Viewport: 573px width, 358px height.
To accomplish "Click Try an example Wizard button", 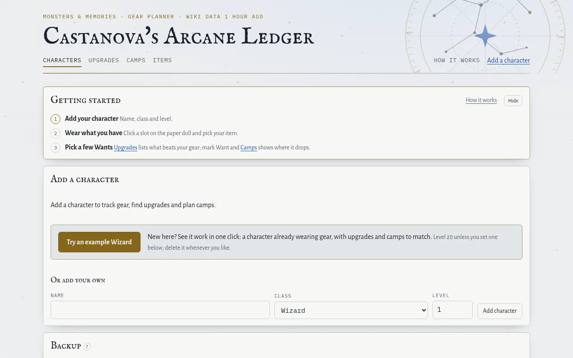I will click(x=99, y=242).
